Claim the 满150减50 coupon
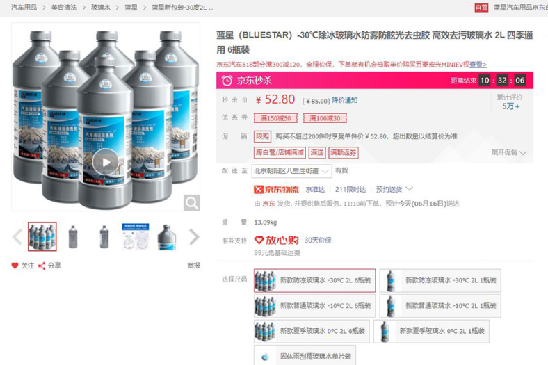 point(275,118)
